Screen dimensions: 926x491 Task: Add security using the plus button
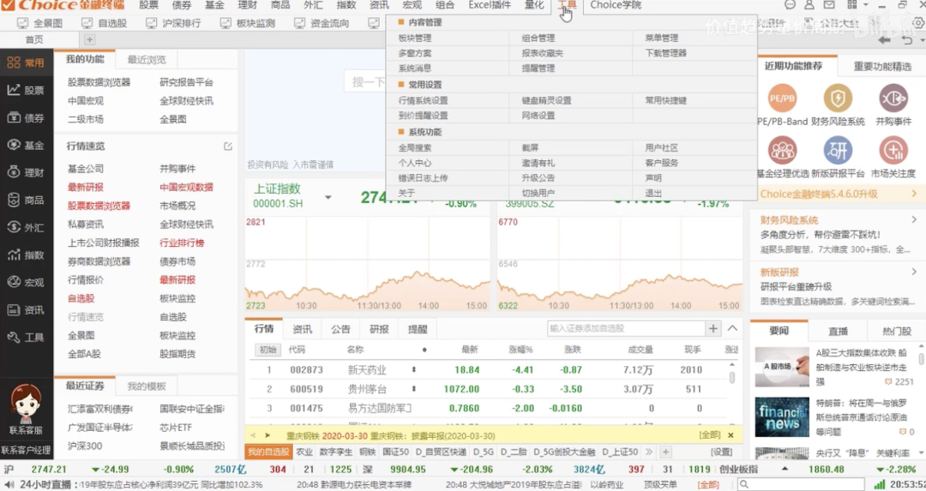[x=713, y=329]
